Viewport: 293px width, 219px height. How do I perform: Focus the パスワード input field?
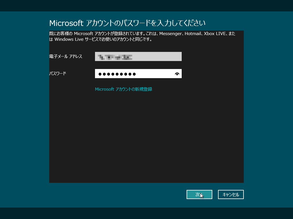point(138,74)
